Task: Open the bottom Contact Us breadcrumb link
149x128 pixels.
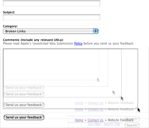Action: tap(95, 120)
